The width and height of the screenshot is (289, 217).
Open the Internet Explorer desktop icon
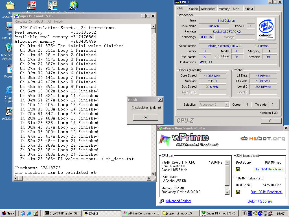pos(9,90)
